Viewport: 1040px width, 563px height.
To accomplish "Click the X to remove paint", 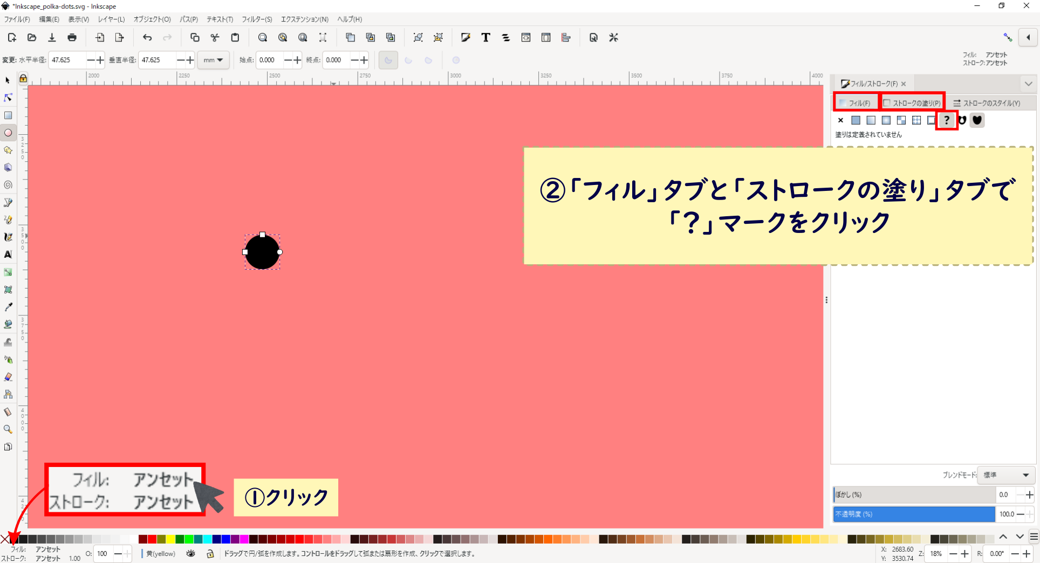I will (x=840, y=120).
